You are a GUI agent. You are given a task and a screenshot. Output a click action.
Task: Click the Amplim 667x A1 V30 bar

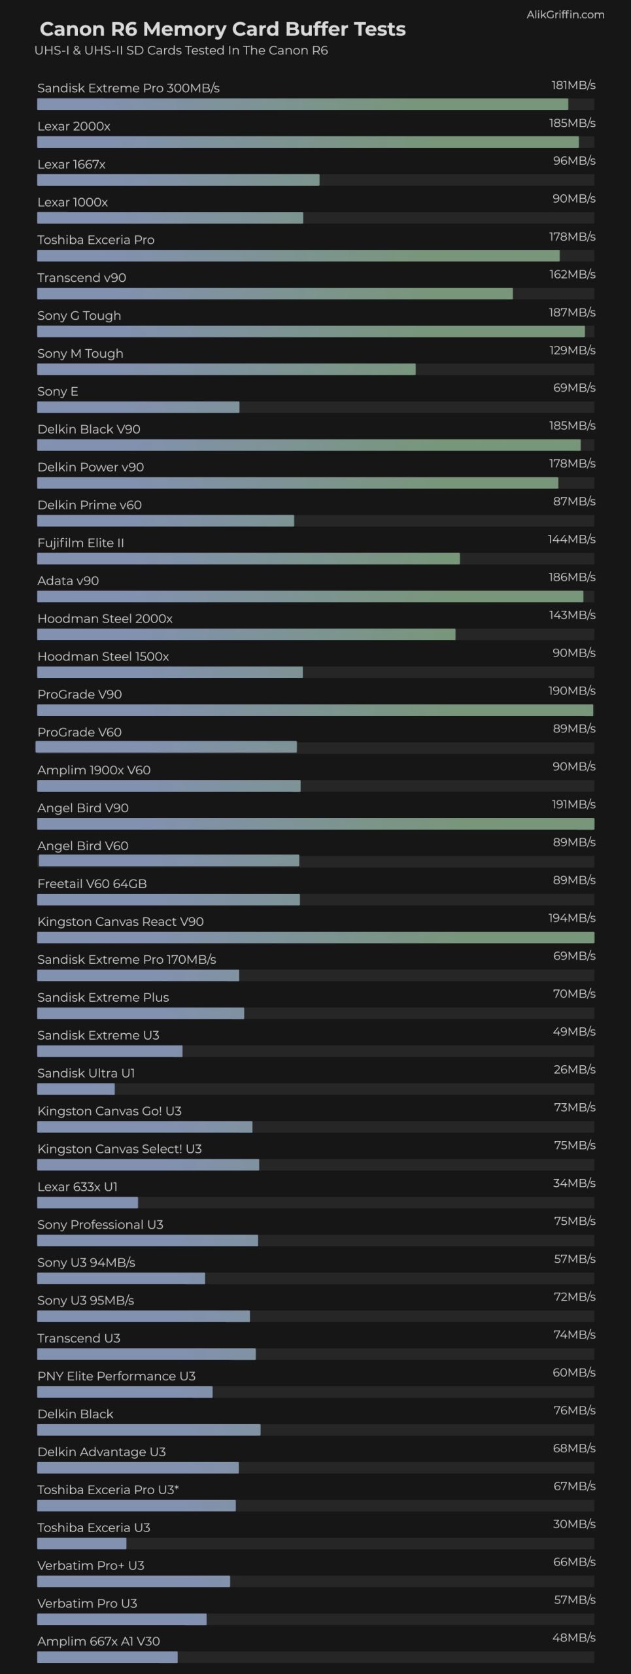tap(107, 1657)
